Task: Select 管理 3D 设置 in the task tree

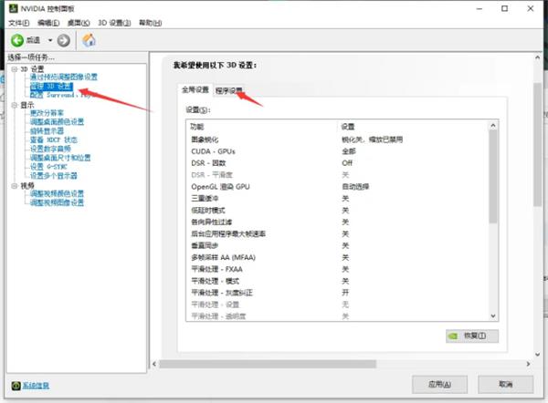Action: (x=52, y=87)
